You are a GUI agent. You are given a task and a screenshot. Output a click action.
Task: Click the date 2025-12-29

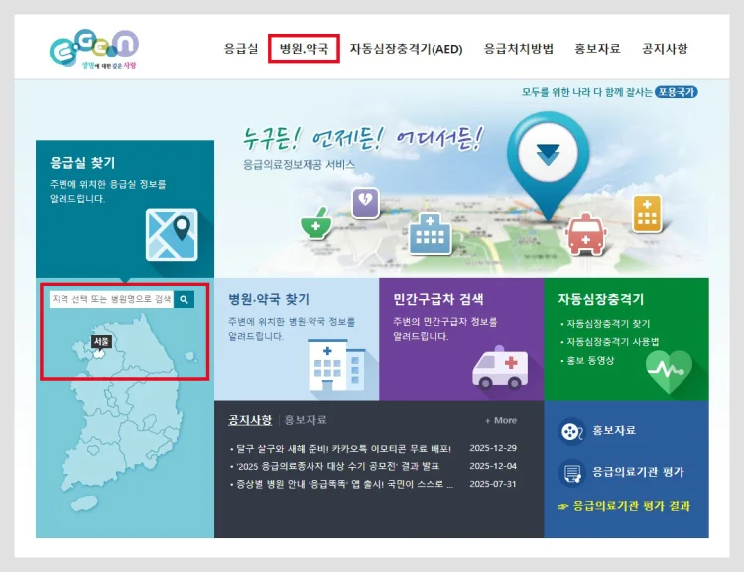(x=493, y=448)
